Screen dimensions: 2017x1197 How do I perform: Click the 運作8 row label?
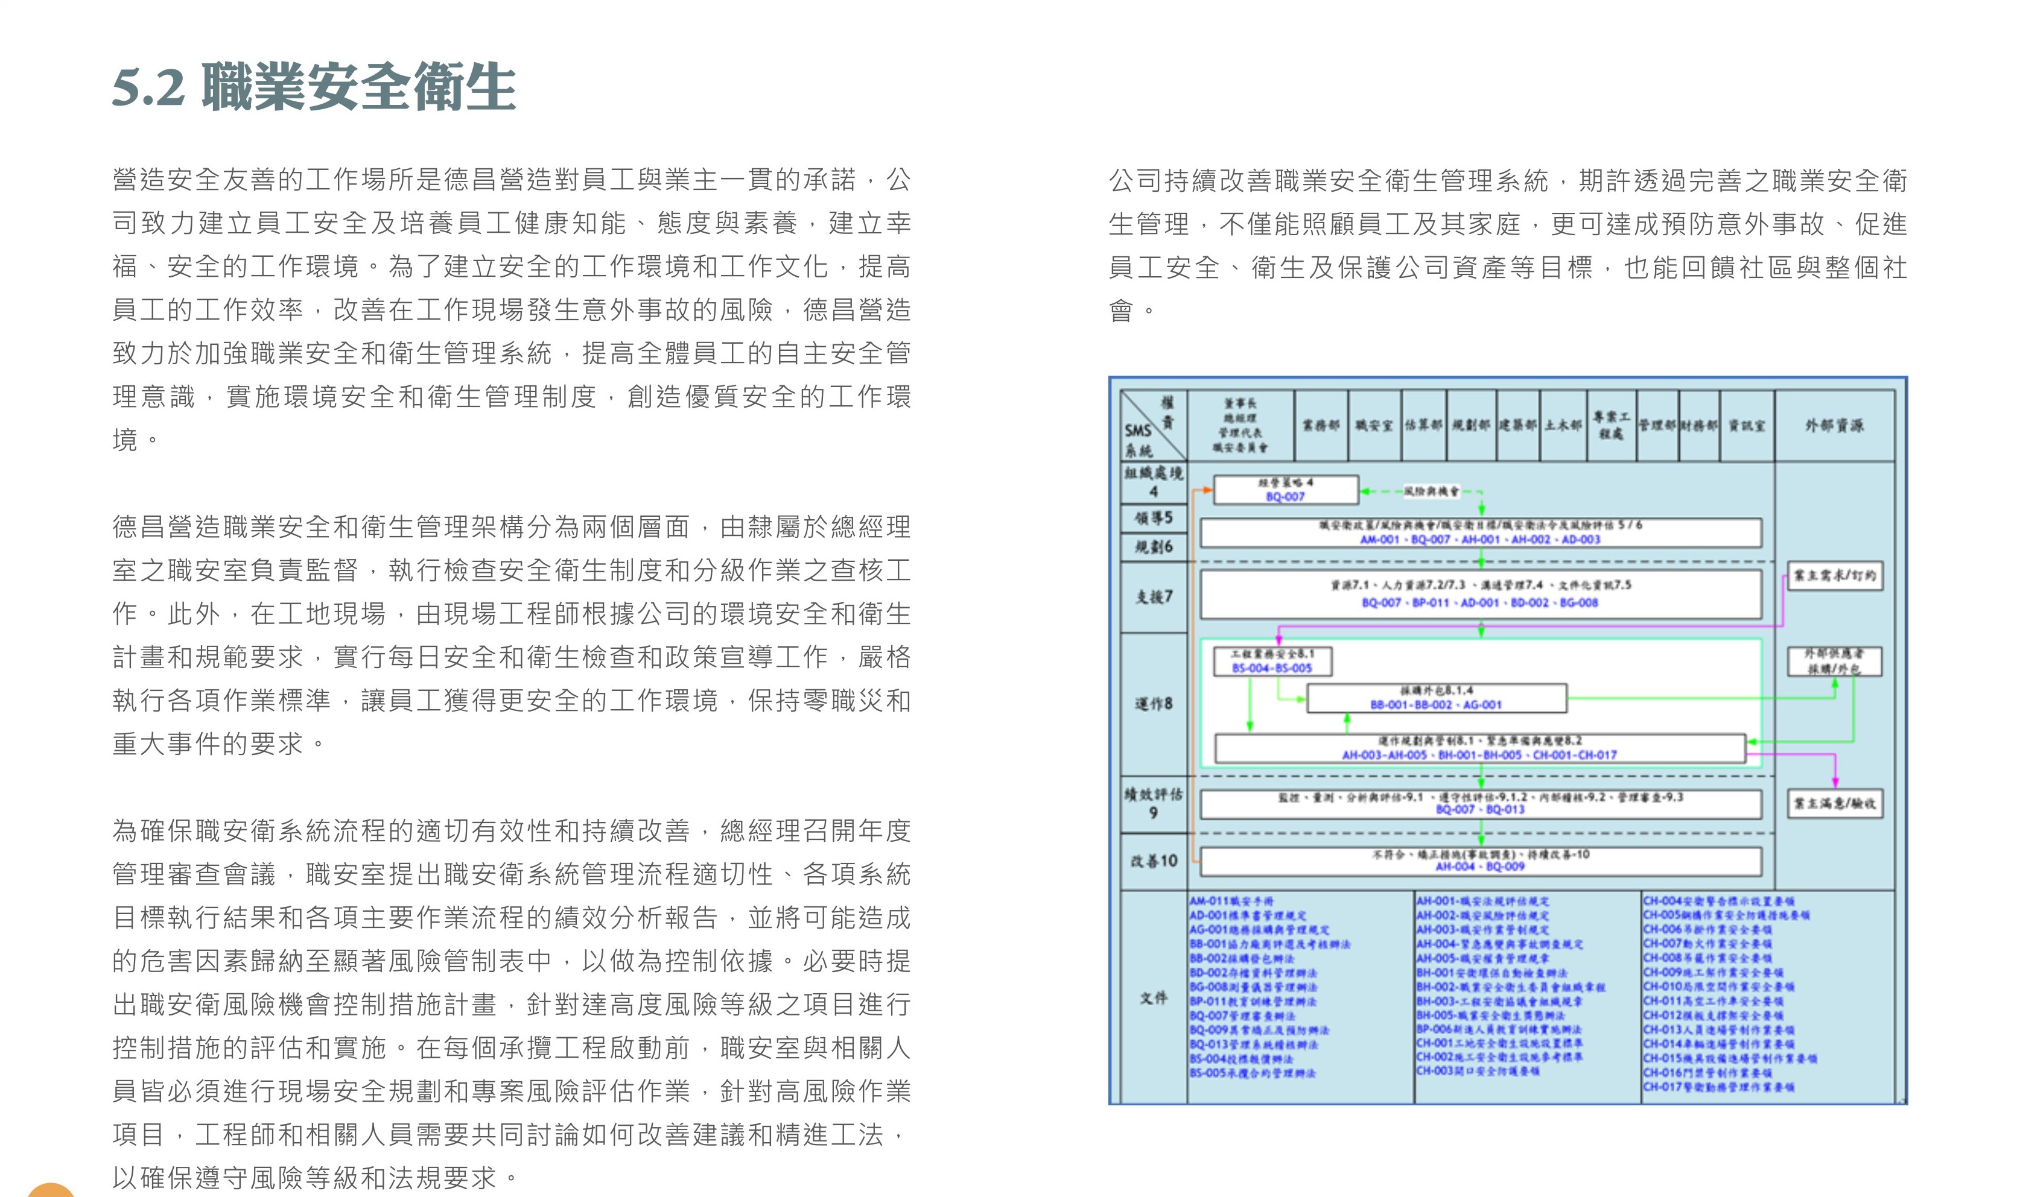tap(1154, 703)
